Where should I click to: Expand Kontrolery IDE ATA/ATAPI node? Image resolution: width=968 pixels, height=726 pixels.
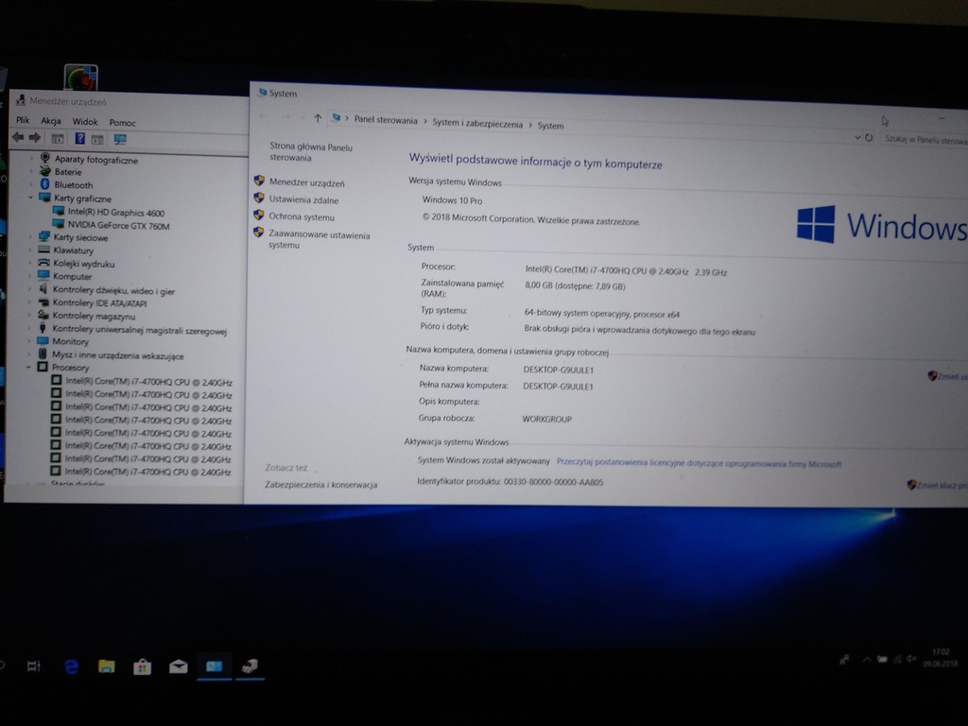[x=29, y=302]
